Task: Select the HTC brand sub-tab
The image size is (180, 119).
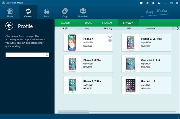Action: (129, 28)
